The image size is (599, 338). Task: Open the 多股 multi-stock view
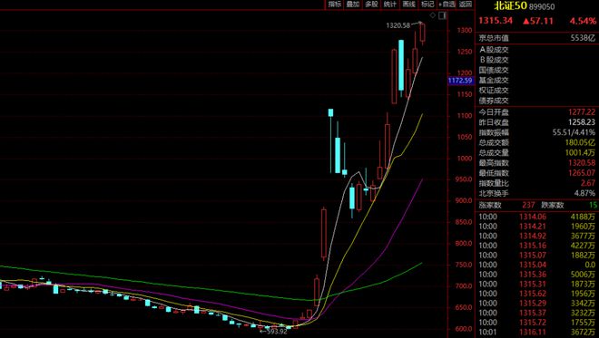pyautogui.click(x=371, y=5)
